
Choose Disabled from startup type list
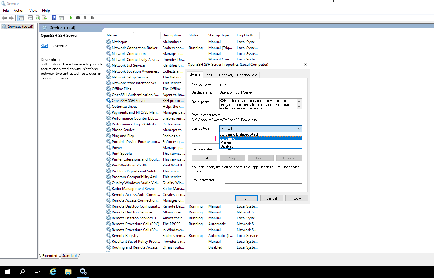261,146
